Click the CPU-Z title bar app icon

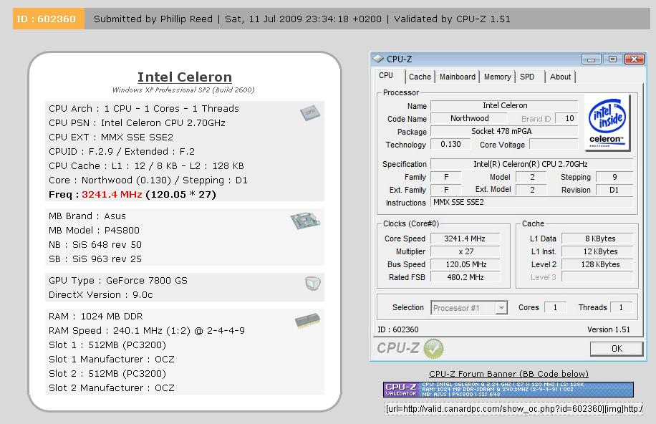pos(378,59)
